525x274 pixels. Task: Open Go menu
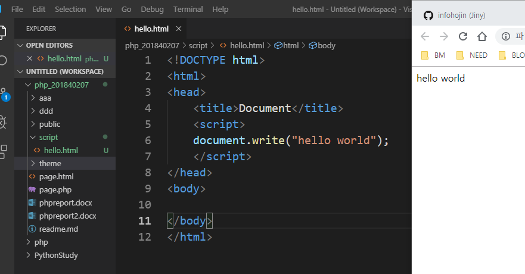coord(126,10)
